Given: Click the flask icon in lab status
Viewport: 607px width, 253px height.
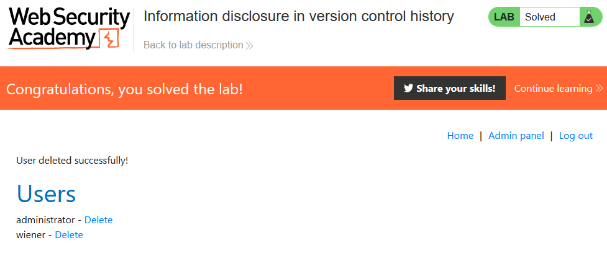Looking at the screenshot, I should pyautogui.click(x=587, y=17).
